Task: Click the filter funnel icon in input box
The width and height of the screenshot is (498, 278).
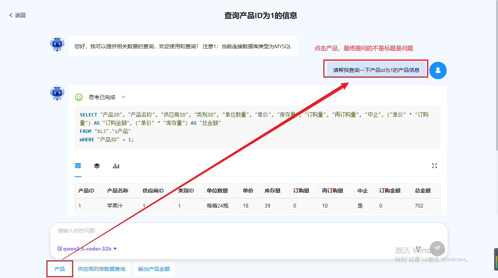Action: point(418,249)
